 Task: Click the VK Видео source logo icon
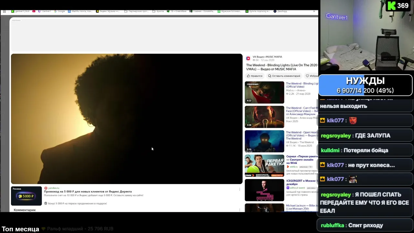pos(248,58)
